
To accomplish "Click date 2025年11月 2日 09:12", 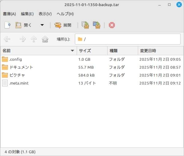I will [x=160, y=83].
